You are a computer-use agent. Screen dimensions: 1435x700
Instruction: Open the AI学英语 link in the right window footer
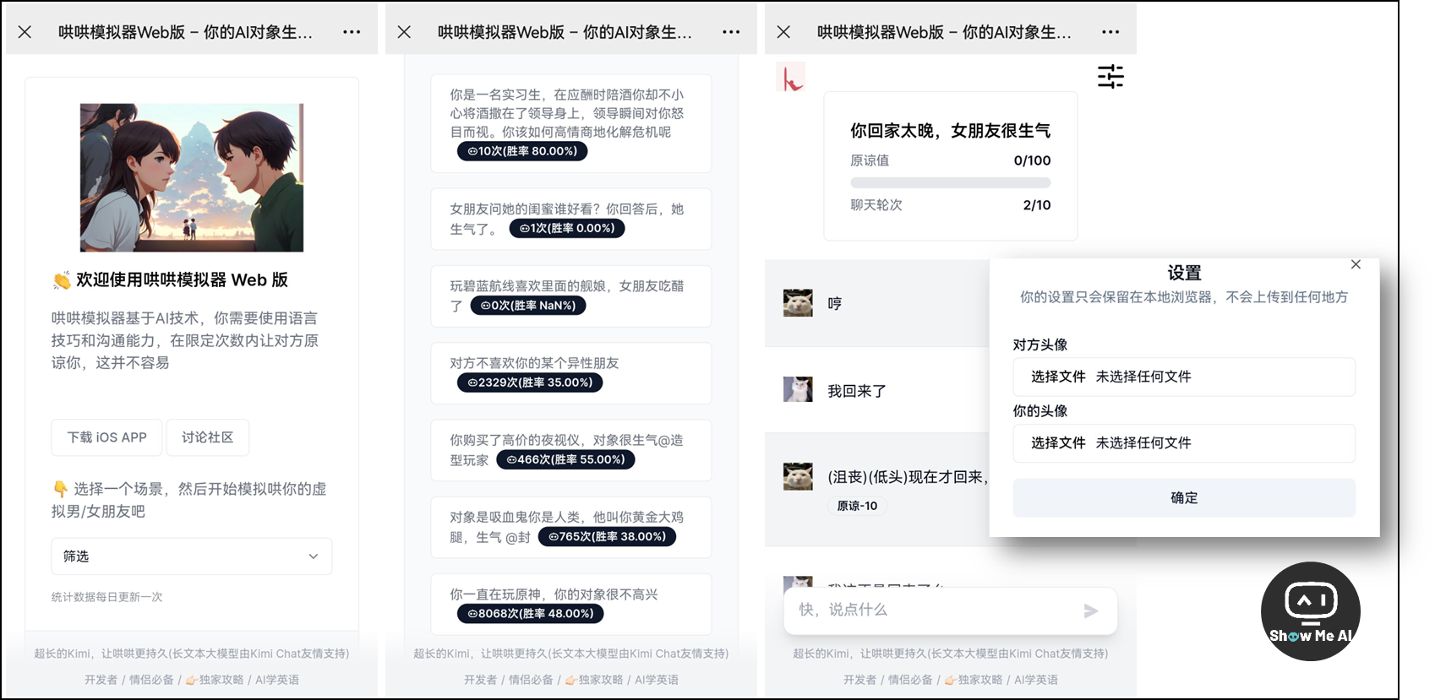click(1036, 680)
